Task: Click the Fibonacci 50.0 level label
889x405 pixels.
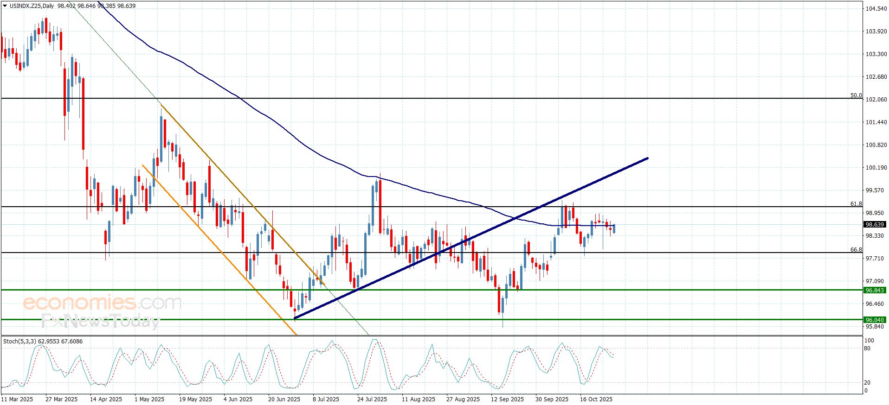Action: tap(856, 95)
